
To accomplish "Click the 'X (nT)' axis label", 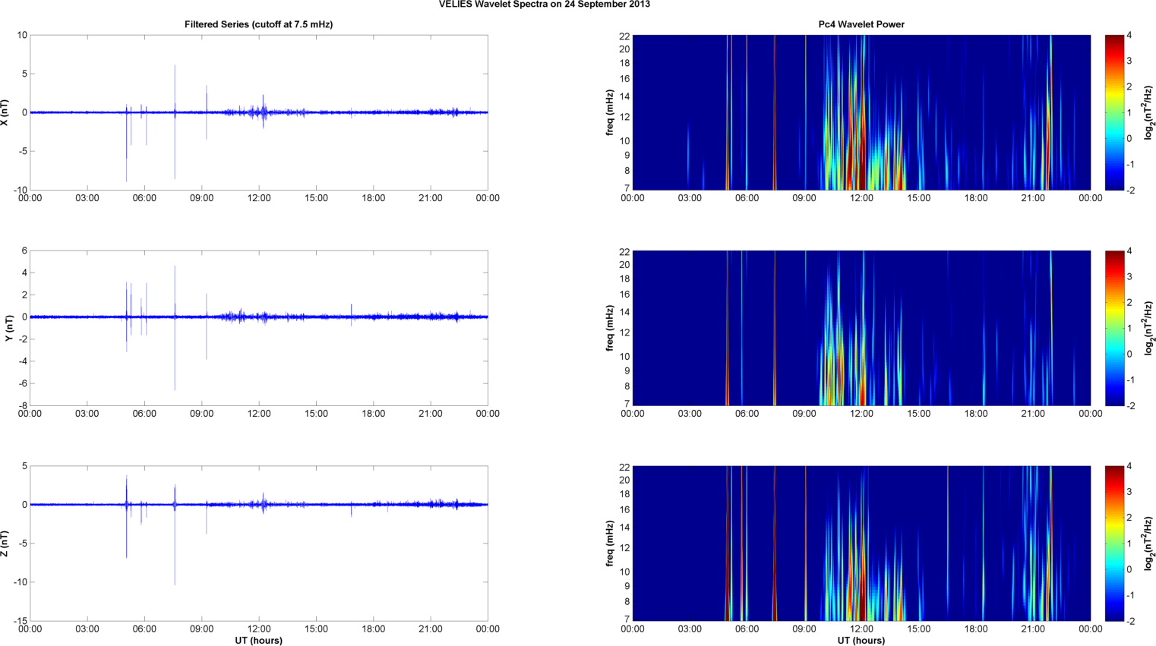I will click(5, 112).
